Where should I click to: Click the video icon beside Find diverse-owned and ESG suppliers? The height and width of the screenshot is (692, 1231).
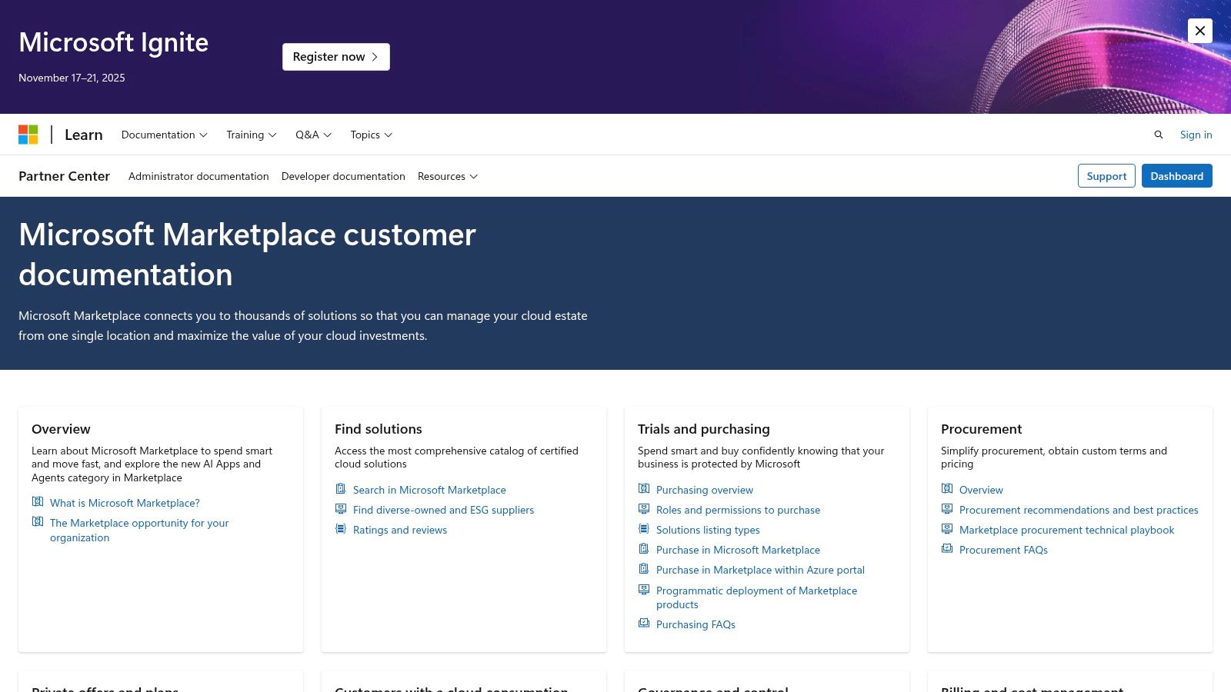[x=341, y=508]
